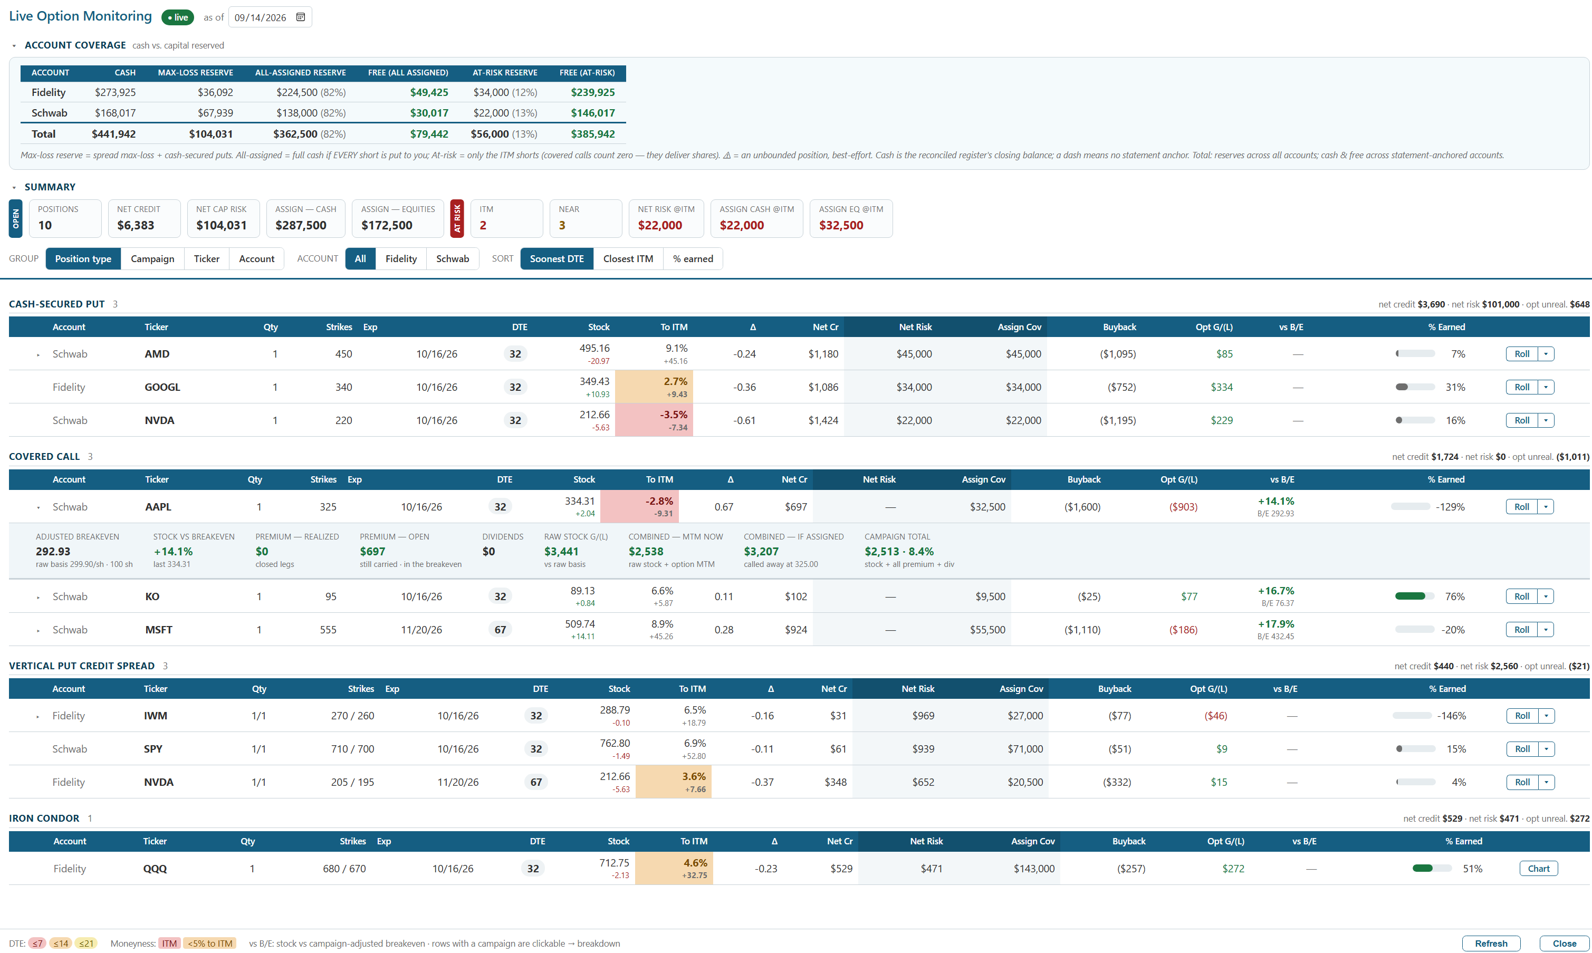
Task: Open the calendar picker icon in date field
Action: pyautogui.click(x=301, y=17)
